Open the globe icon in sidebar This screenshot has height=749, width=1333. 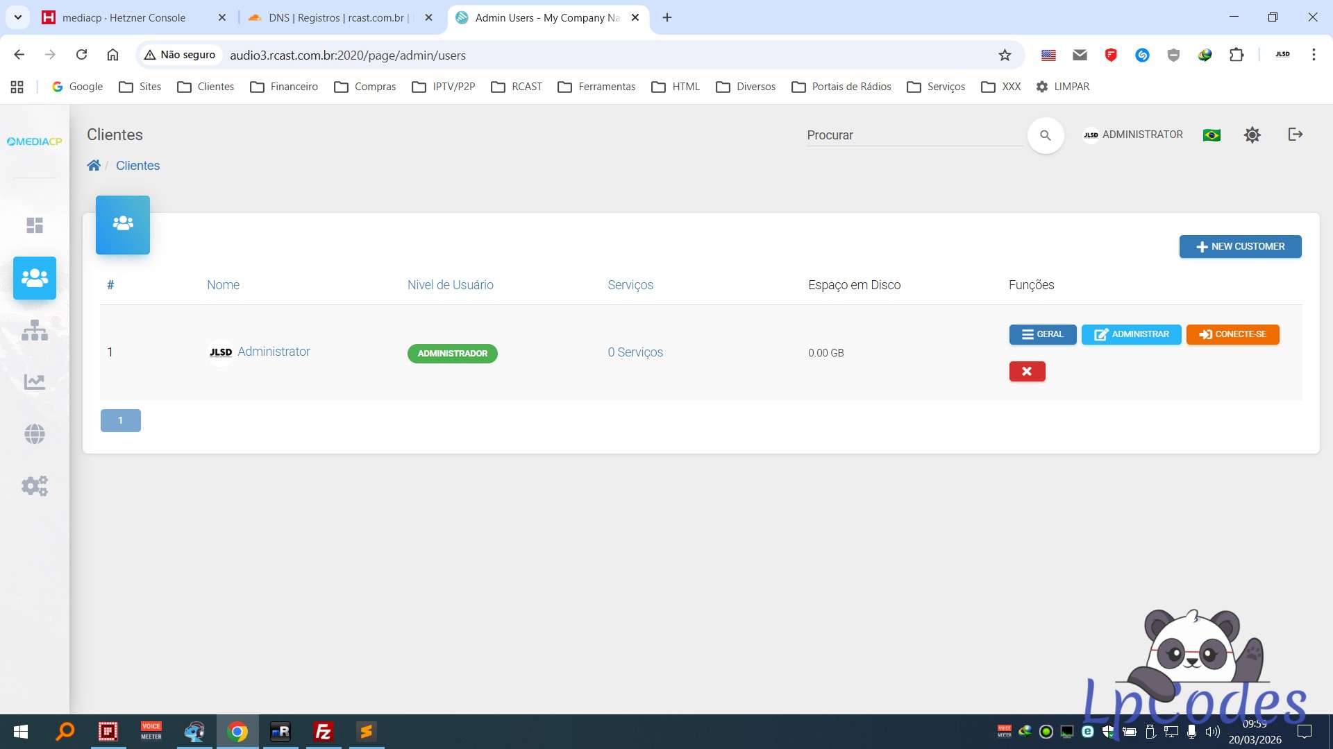[x=35, y=434]
